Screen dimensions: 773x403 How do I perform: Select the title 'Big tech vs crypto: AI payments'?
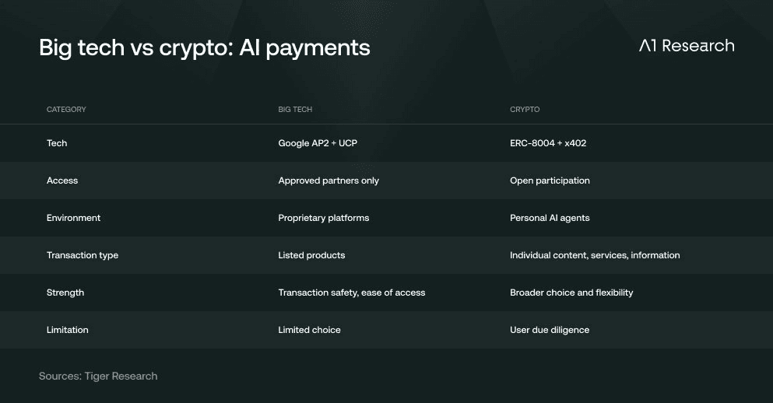point(205,49)
